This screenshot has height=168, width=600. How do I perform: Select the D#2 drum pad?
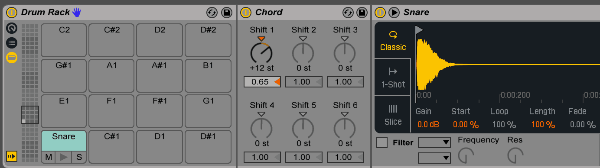tap(208, 40)
